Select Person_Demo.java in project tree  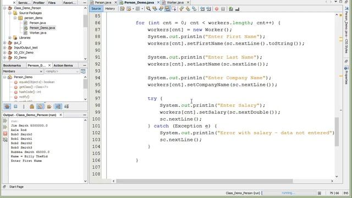tap(42, 28)
